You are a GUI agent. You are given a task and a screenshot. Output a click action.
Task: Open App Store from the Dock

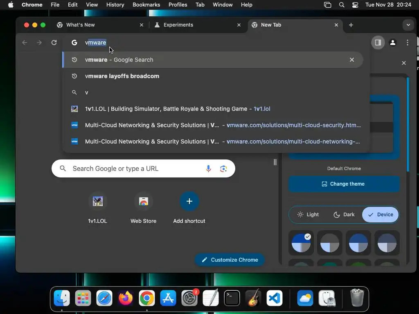[168, 298]
